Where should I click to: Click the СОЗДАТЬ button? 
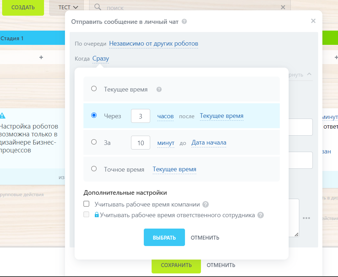point(23,7)
